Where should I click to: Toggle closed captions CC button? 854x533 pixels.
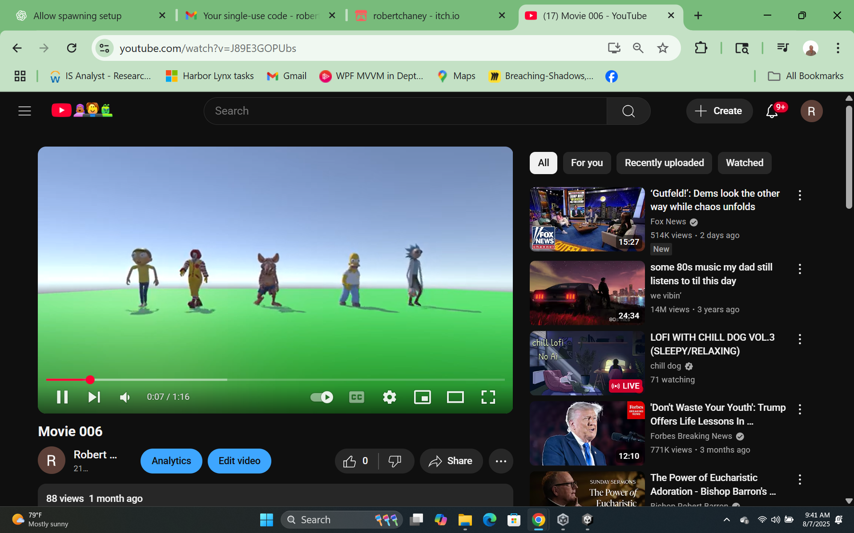point(357,397)
